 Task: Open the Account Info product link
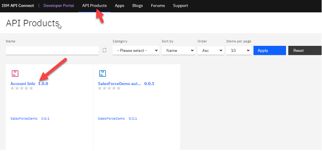tap(23, 84)
